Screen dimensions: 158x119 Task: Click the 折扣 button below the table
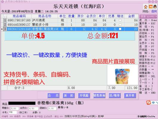[69, 95]
